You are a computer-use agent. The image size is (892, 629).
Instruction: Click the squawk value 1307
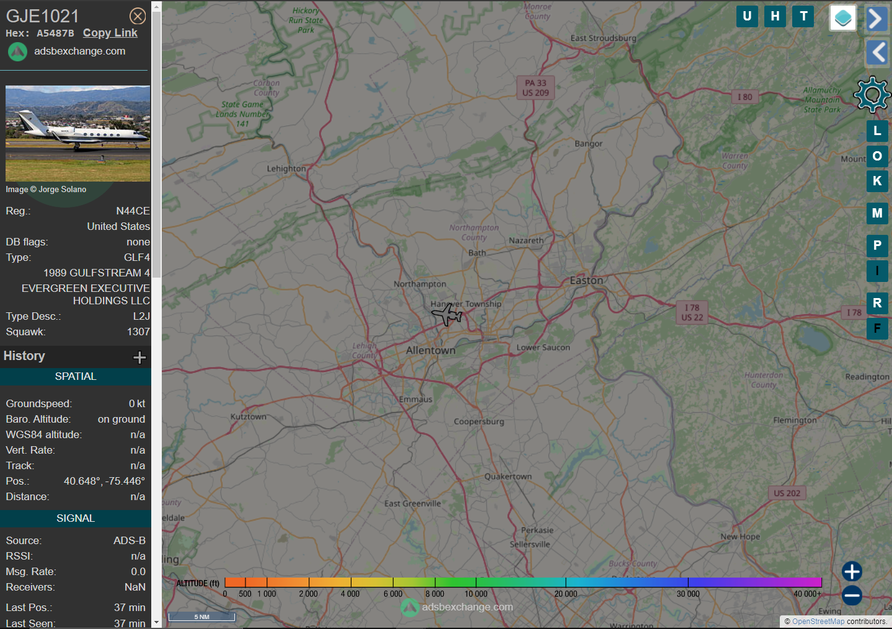(138, 332)
